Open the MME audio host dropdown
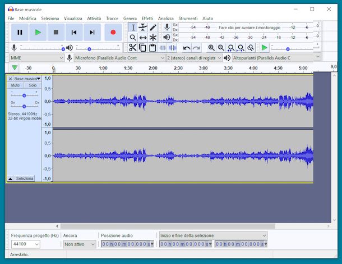The height and width of the screenshot is (264, 342). point(36,58)
